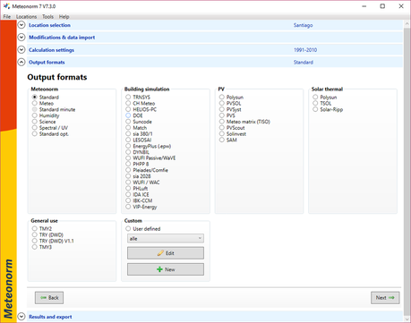
Task: Select the CH Meteo format
Action: (x=128, y=103)
